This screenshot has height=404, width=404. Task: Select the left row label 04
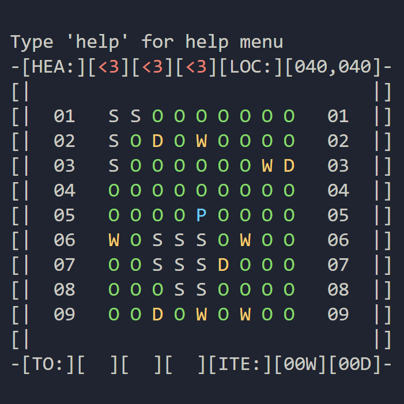[x=65, y=191]
